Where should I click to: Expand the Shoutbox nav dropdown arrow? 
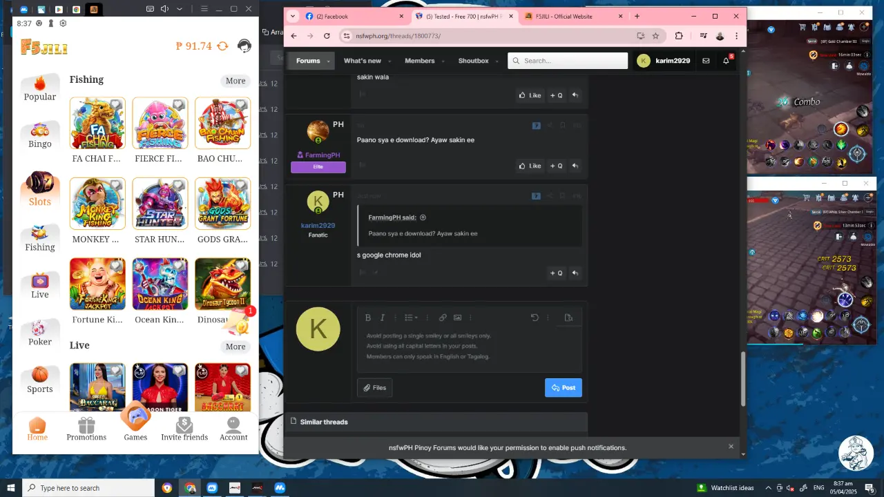click(498, 61)
